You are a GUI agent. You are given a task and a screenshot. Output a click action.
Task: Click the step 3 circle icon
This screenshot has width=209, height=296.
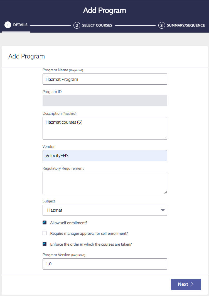coord(161,25)
